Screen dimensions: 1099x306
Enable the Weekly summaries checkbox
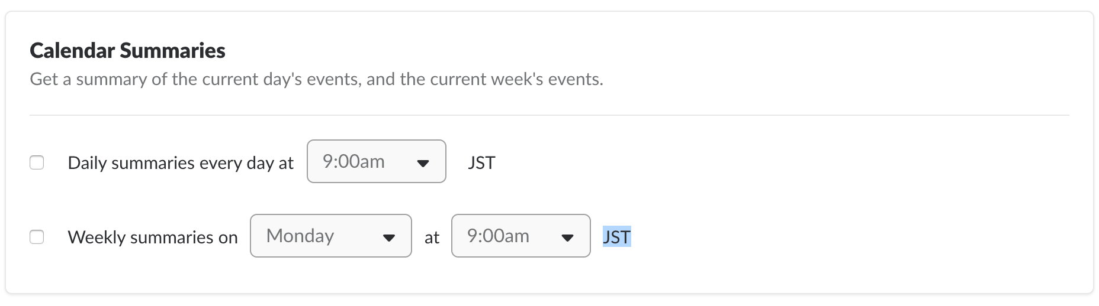pyautogui.click(x=37, y=237)
